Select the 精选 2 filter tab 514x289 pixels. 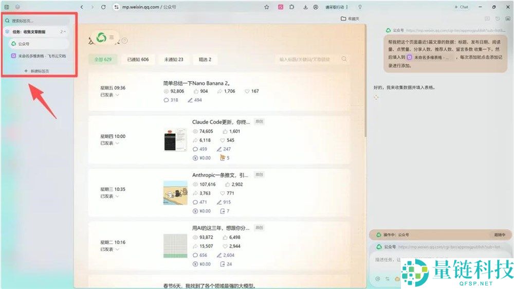(x=205, y=59)
